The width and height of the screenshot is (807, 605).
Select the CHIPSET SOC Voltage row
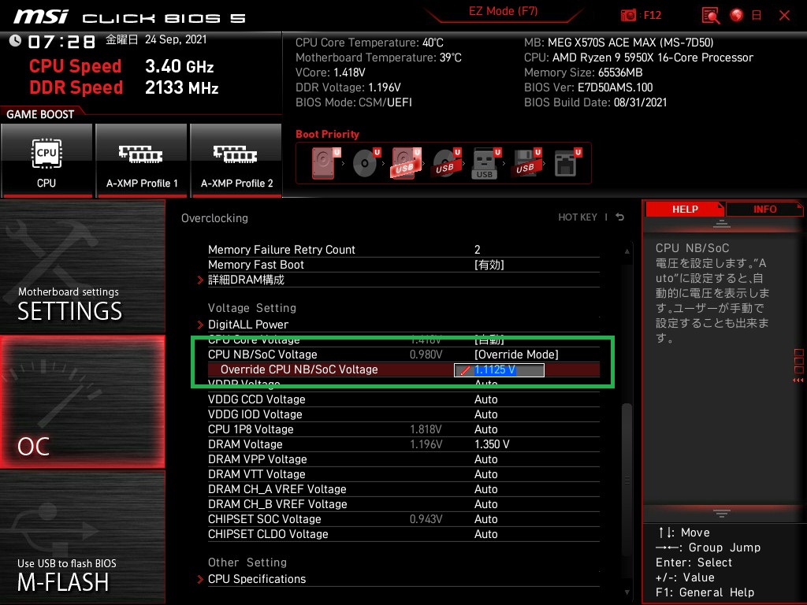[x=403, y=518]
